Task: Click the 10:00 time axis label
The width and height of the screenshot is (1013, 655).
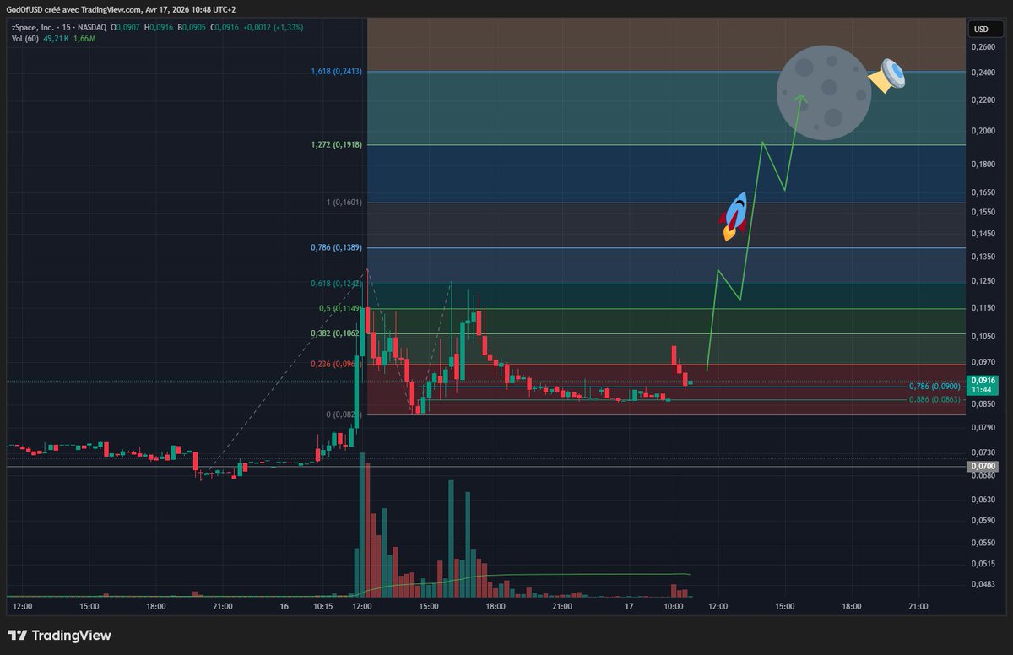Action: [x=674, y=606]
